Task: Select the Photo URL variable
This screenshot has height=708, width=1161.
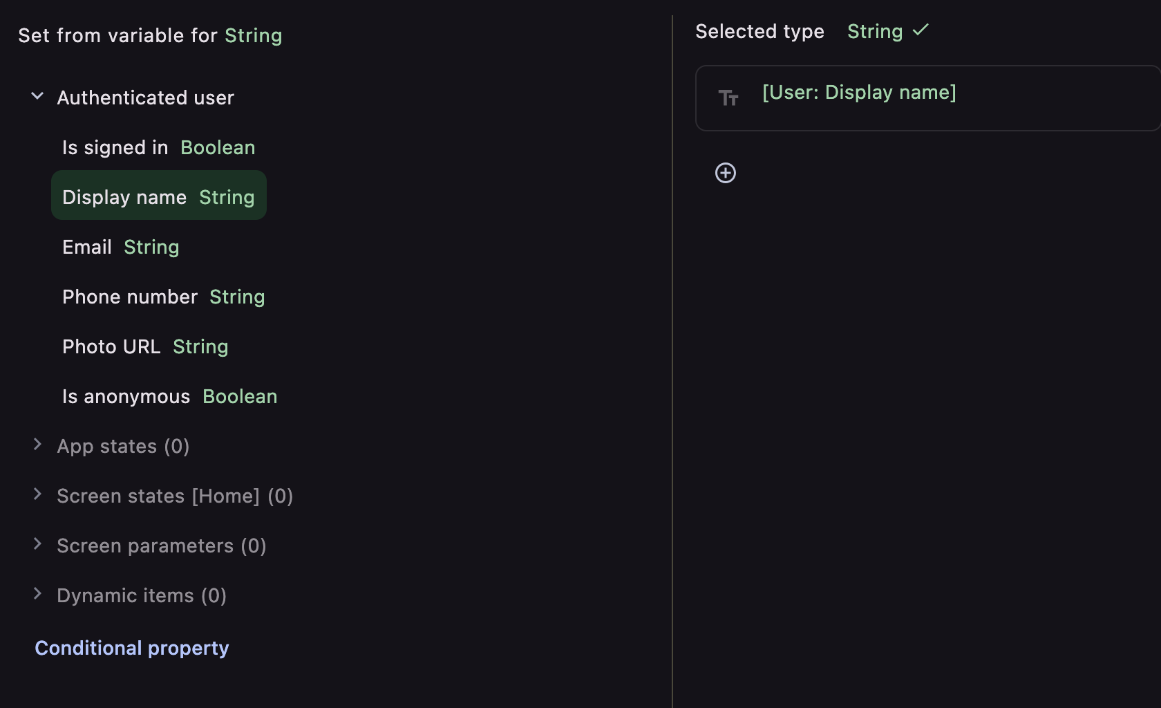Action: tap(145, 347)
